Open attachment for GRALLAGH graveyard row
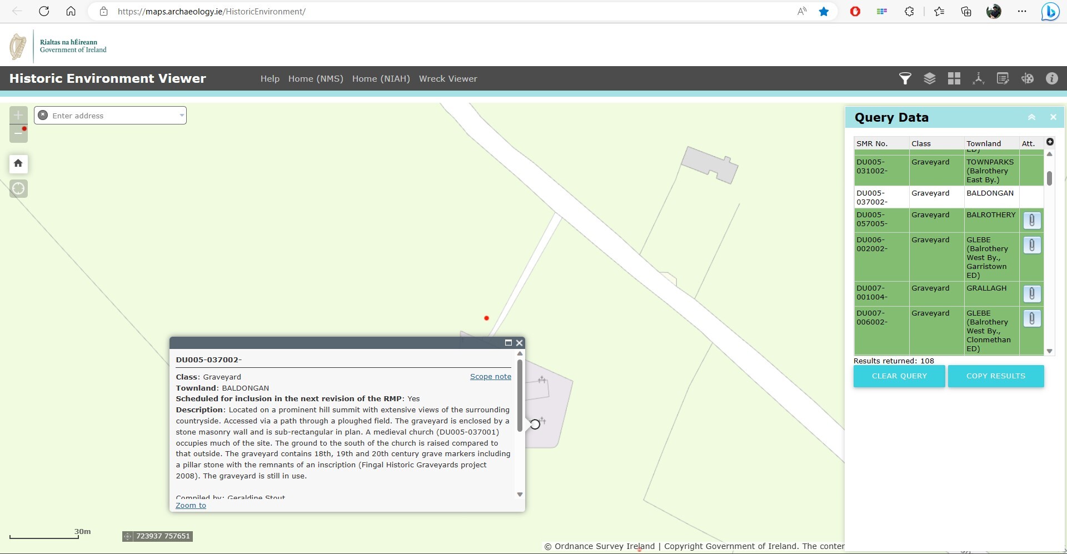This screenshot has height=554, width=1067. 1032,293
